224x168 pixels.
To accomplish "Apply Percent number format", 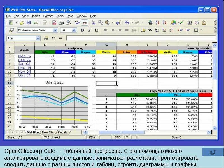I will coord(150,30).
